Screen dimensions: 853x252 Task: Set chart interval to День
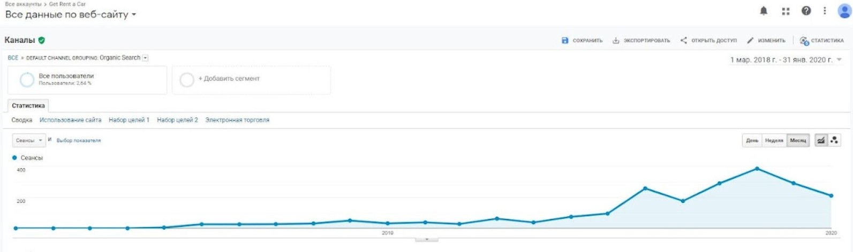click(752, 140)
